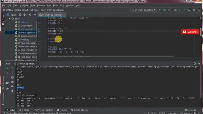Image resolution: width=203 pixels, height=114 pixels.
Task: Open the Navigate menu
Action: (x=24, y=6)
